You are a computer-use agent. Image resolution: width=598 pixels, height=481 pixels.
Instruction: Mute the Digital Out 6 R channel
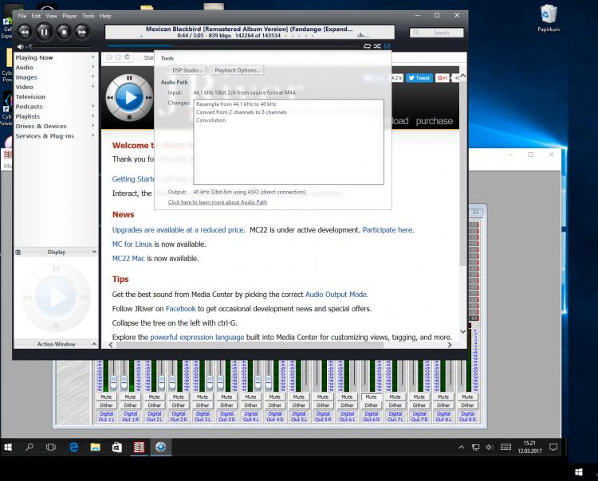(x=371, y=397)
